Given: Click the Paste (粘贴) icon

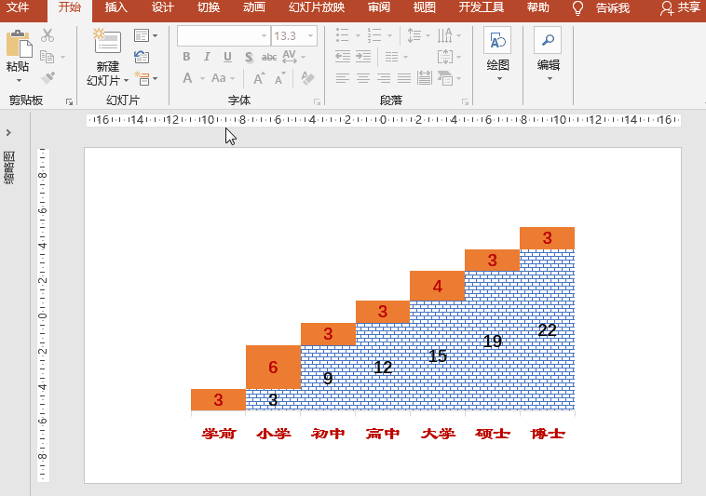Looking at the screenshot, I should 19,44.
